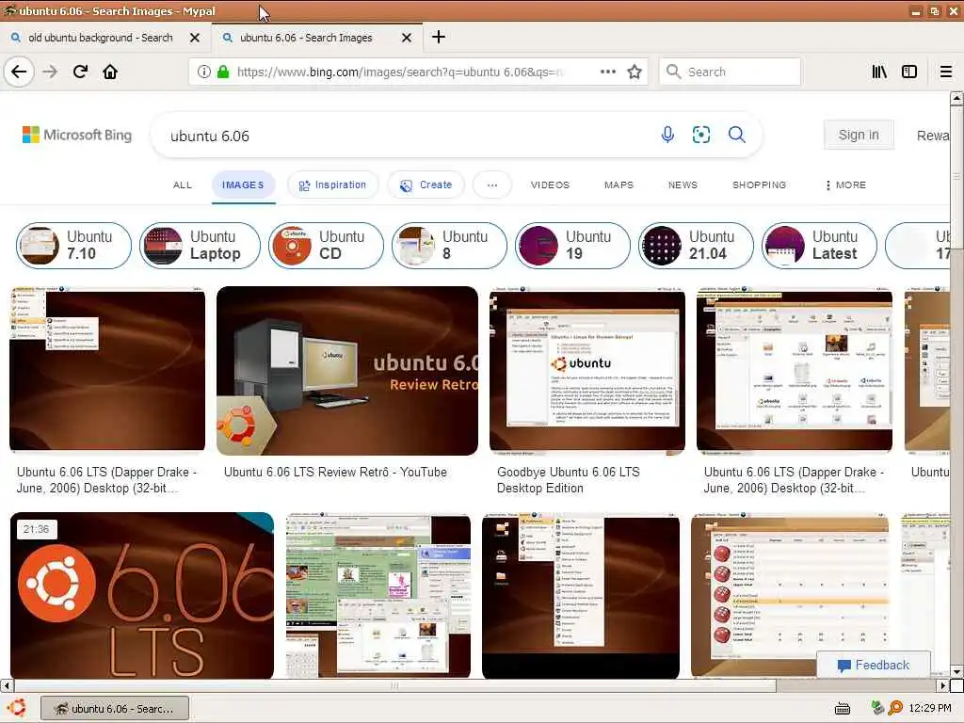Select the 'Ubuntu 7.10' suggestion chip
Viewport: 964px width, 723px height.
coord(73,246)
